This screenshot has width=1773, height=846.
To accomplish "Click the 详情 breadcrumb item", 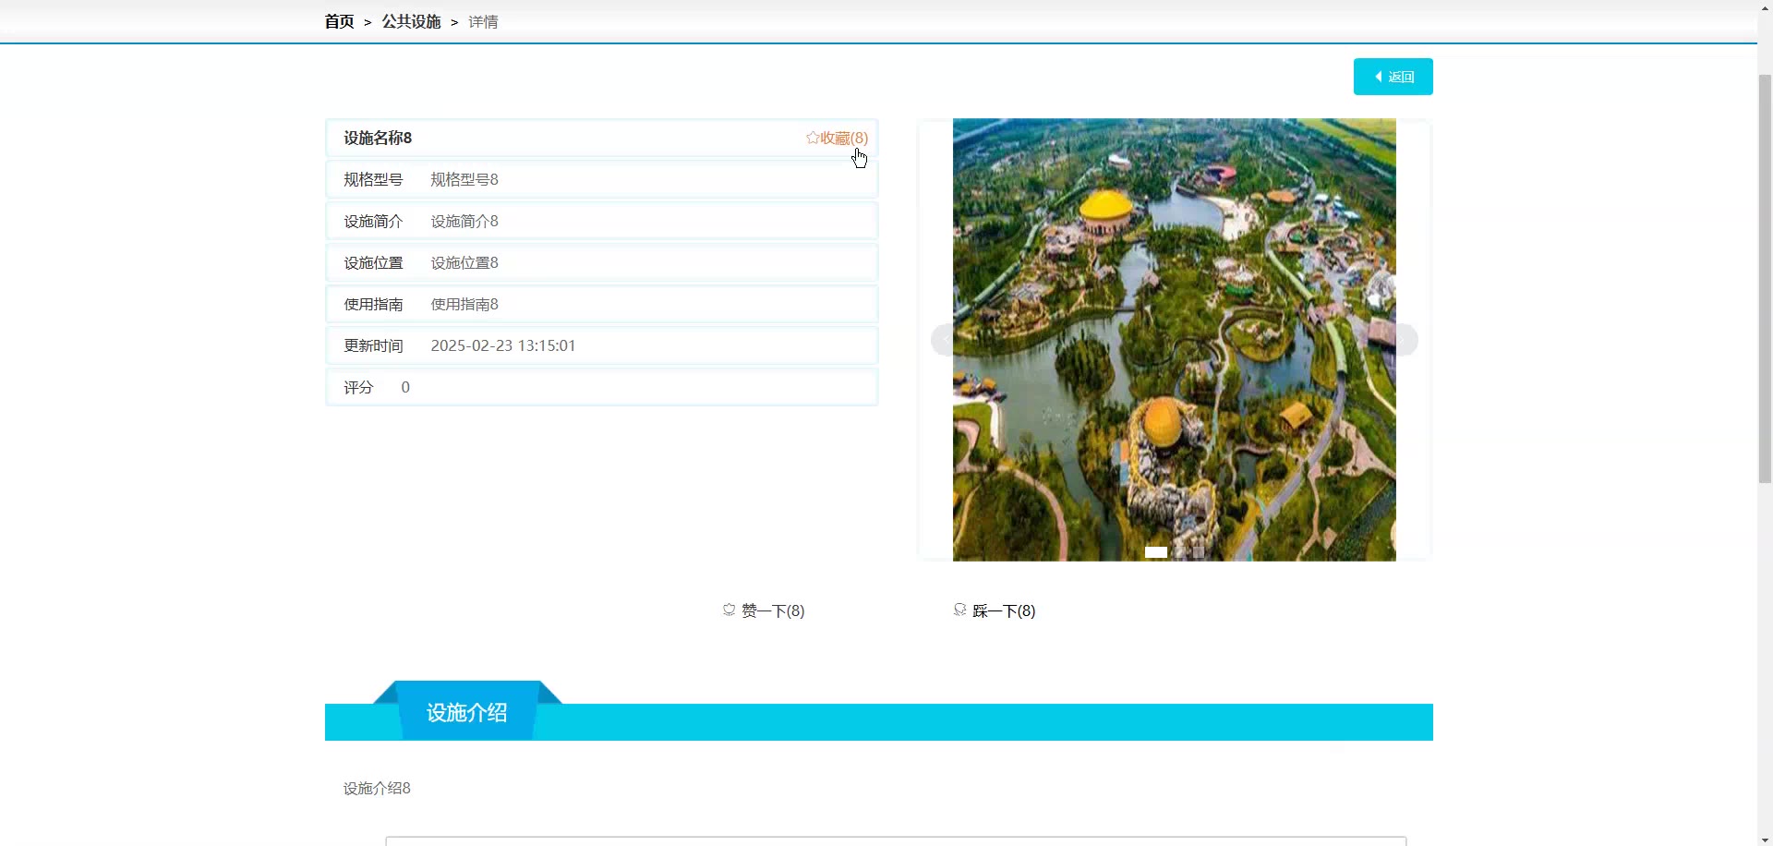I will tap(483, 21).
